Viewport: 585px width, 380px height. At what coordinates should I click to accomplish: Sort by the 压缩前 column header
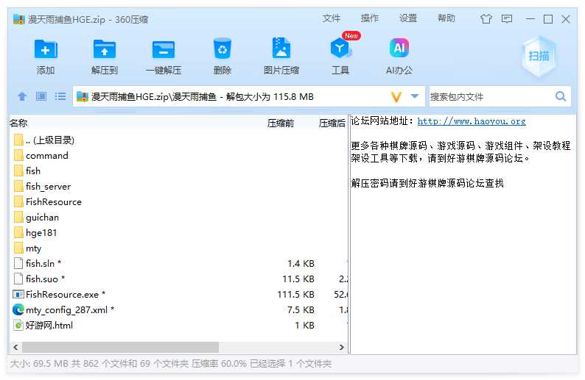pos(281,123)
